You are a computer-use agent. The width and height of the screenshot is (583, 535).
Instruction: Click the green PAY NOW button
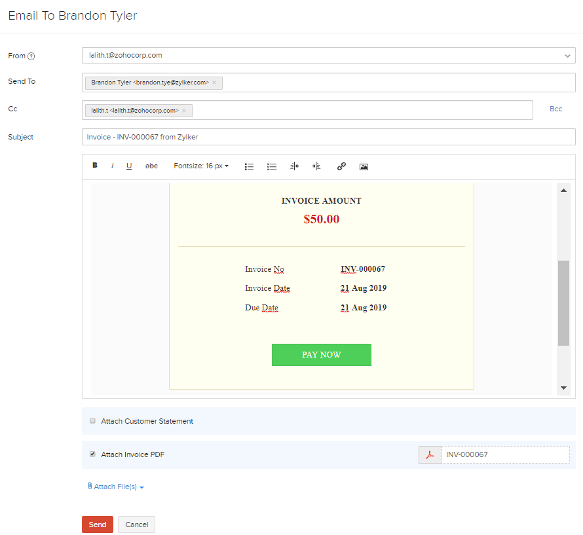[x=322, y=354]
